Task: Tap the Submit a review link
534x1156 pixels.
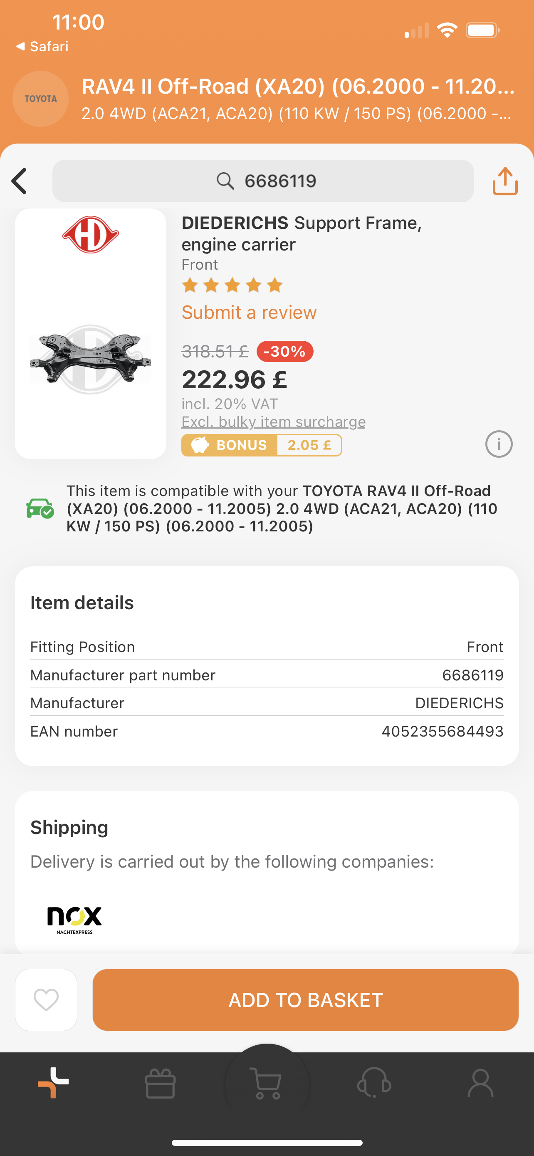Action: click(x=249, y=313)
